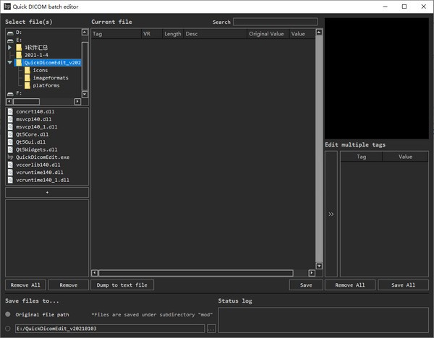
Task: Expand the 1软件汇总 folder
Action: coord(10,47)
